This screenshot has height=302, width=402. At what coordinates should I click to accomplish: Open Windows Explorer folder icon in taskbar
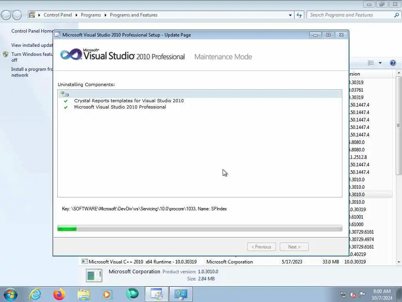[x=84, y=295]
